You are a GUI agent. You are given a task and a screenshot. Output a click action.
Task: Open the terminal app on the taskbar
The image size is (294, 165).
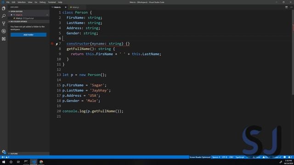tap(26, 162)
